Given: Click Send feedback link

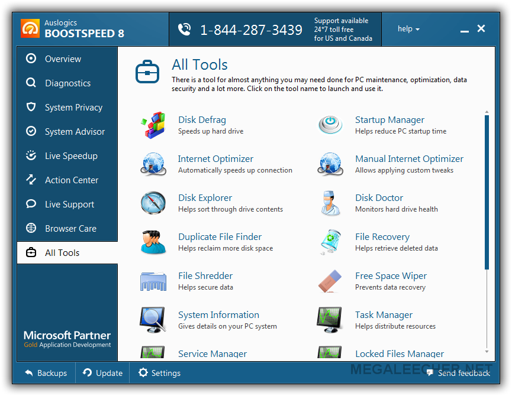Looking at the screenshot, I should pyautogui.click(x=458, y=373).
